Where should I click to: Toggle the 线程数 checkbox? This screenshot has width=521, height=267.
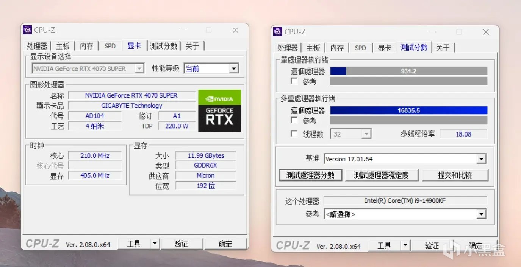[294, 134]
